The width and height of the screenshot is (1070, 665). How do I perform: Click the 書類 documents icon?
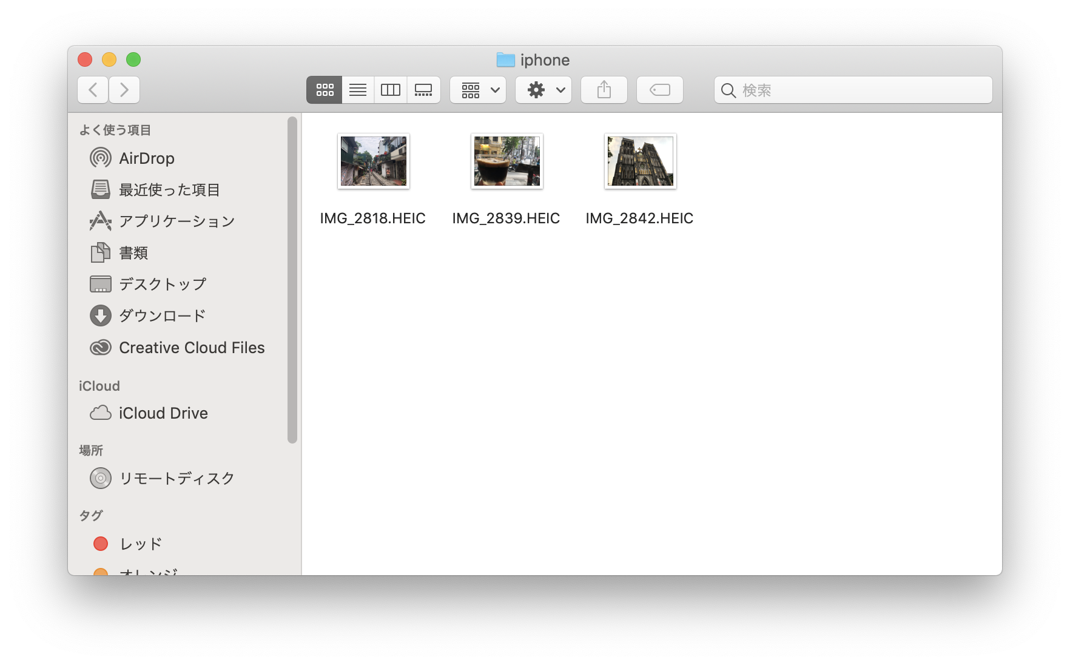101,252
